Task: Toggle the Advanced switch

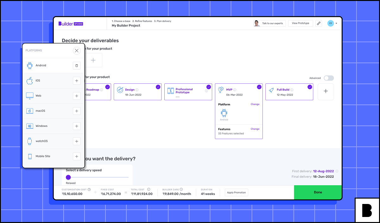Action: 329,78
